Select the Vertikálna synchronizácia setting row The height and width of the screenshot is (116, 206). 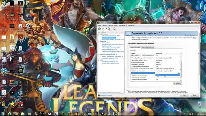(155, 71)
